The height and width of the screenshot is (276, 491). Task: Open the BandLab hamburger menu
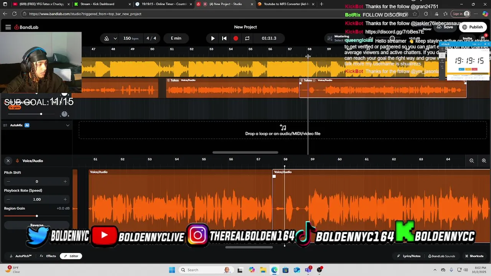pos(8,27)
